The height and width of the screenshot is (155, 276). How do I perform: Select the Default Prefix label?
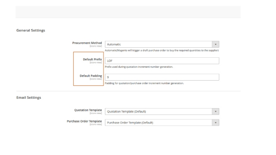coord(93,59)
